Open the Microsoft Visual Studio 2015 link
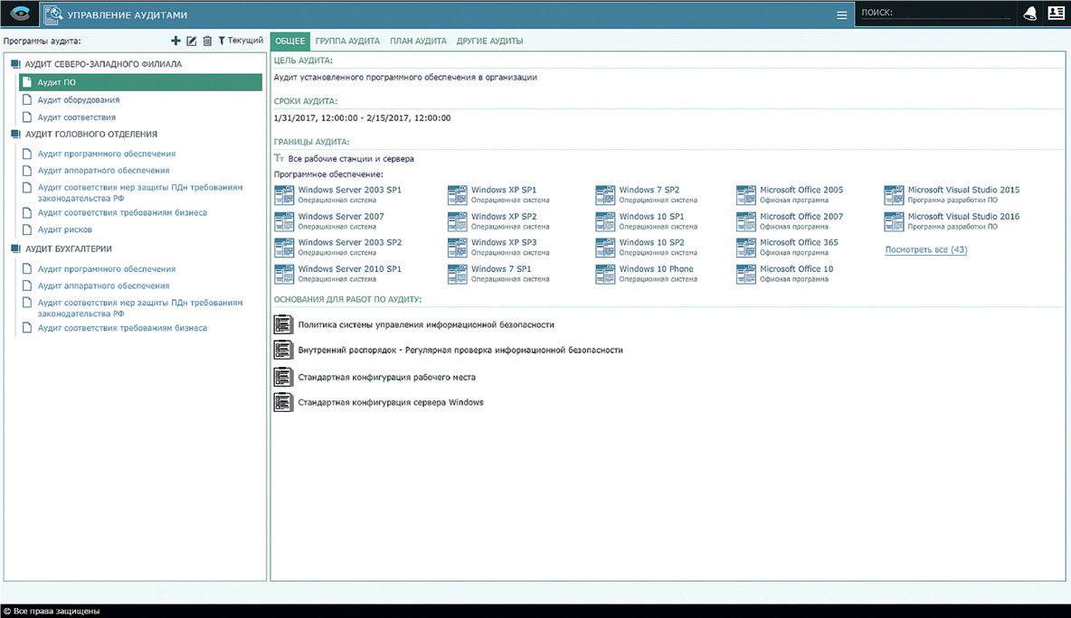The height and width of the screenshot is (618, 1071). pos(963,190)
